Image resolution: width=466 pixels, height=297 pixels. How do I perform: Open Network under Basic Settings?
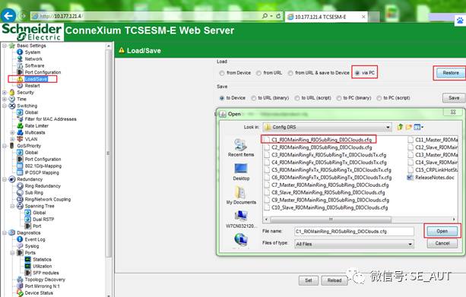[x=33, y=59]
